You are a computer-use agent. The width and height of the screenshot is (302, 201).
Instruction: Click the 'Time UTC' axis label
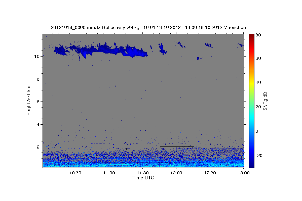tap(143, 178)
